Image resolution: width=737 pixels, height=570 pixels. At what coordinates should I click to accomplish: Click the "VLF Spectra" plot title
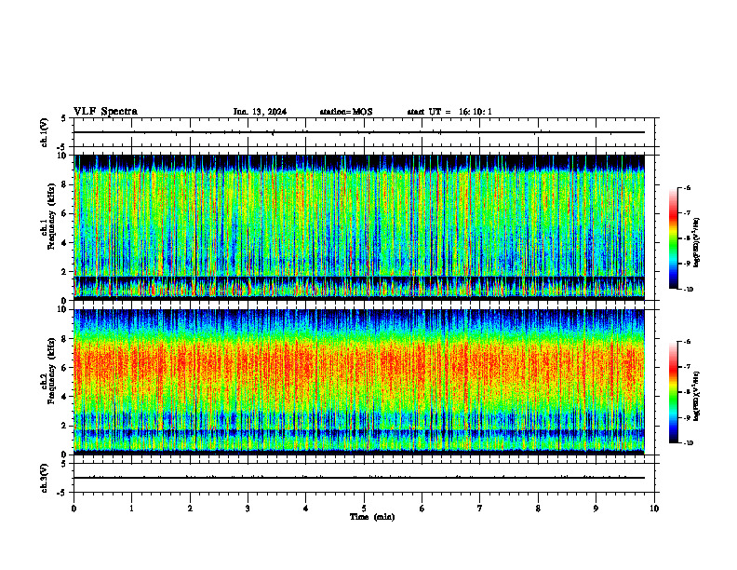(105, 112)
